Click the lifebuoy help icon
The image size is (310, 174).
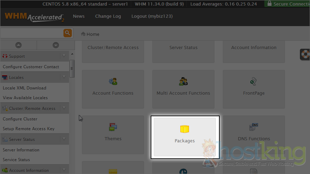pos(305,55)
